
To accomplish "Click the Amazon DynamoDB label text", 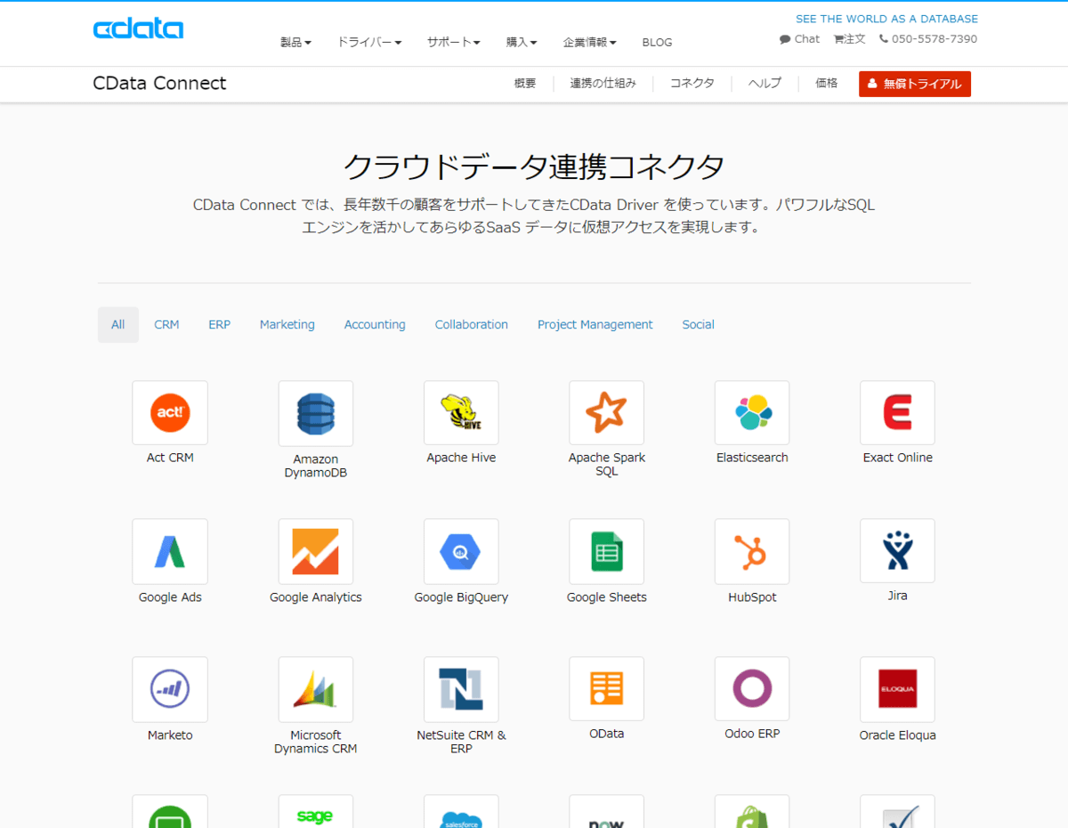I will 316,467.
